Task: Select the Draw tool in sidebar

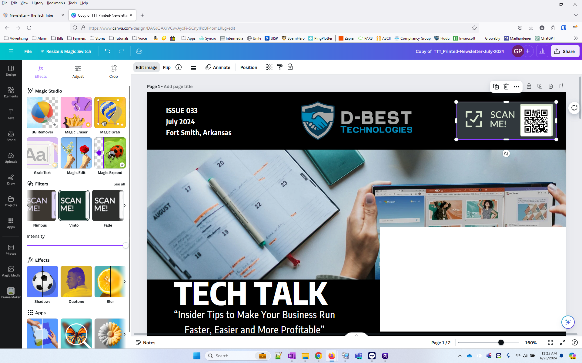Action: pos(11,180)
